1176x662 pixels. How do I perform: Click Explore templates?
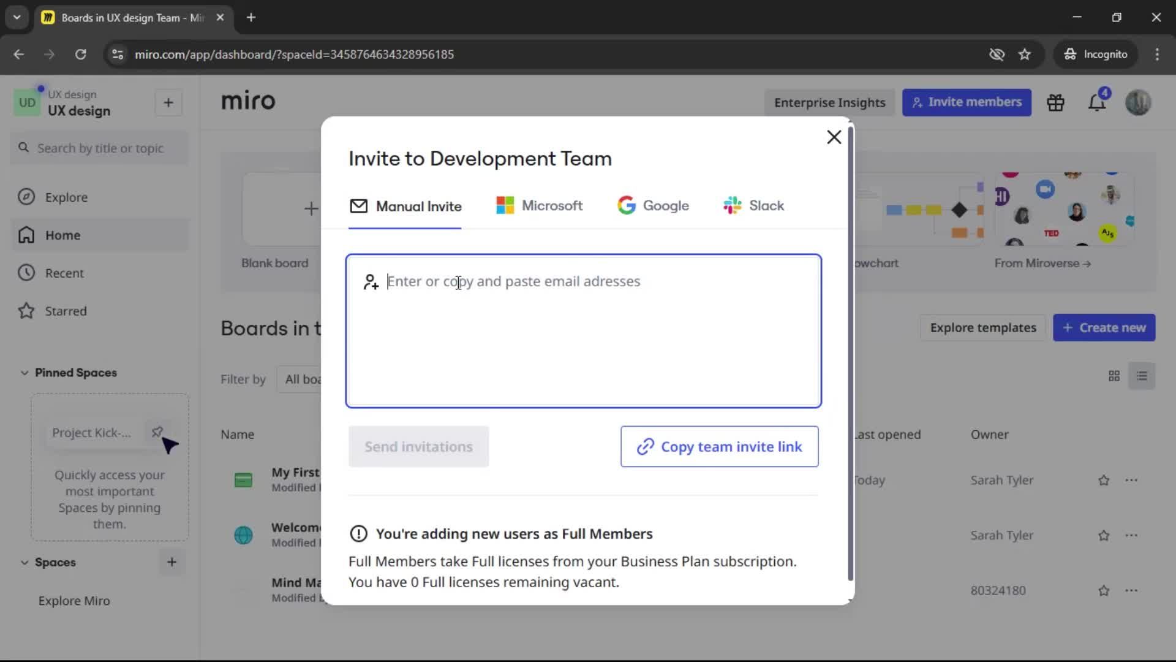(983, 328)
